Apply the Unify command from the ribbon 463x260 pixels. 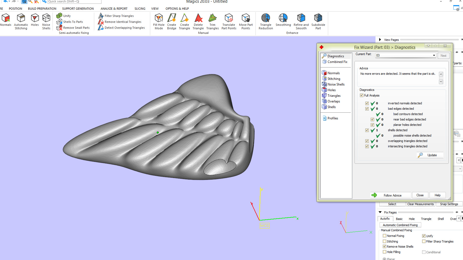pyautogui.click(x=64, y=16)
